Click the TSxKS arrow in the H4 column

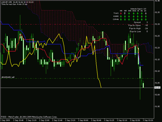point(142,13)
